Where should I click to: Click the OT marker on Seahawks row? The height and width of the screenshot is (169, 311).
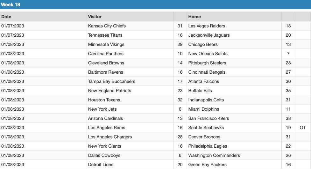tap(303, 128)
